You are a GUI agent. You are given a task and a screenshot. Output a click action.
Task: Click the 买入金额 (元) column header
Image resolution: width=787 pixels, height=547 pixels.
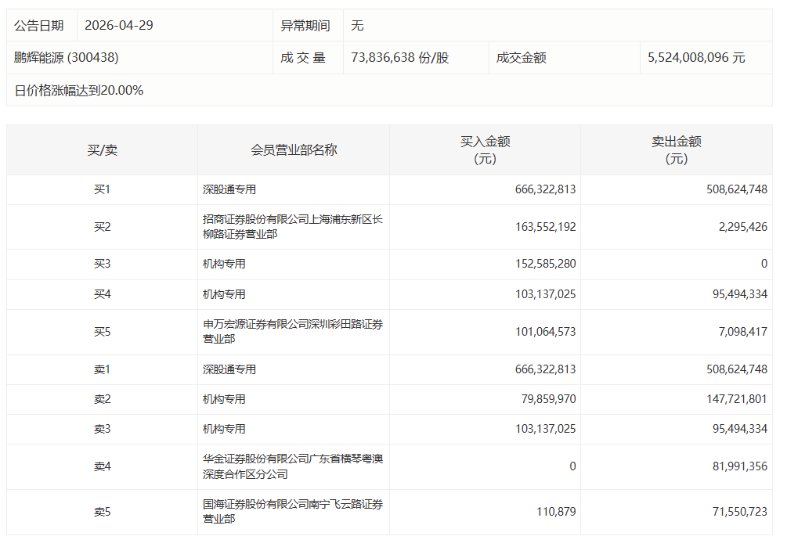(485, 150)
